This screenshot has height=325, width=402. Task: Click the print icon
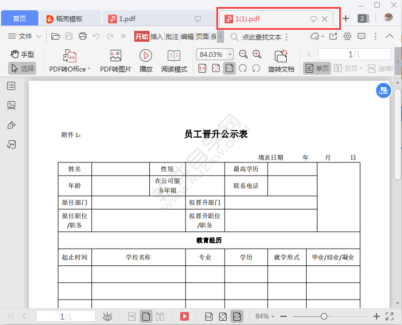click(x=83, y=36)
